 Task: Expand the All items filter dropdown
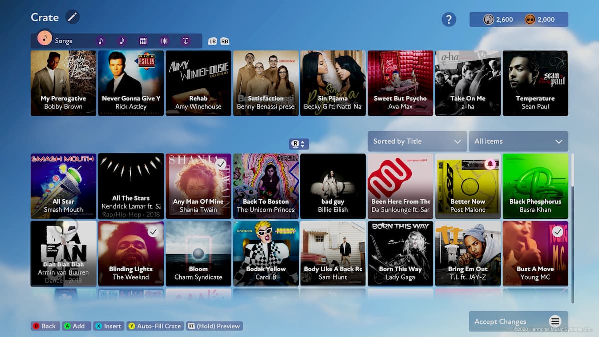point(518,141)
